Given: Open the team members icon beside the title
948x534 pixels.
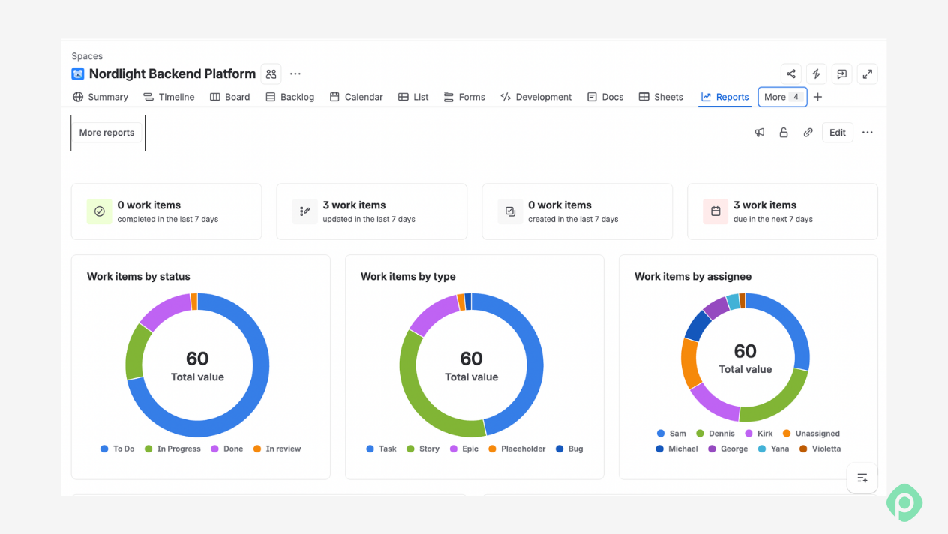Looking at the screenshot, I should point(271,73).
